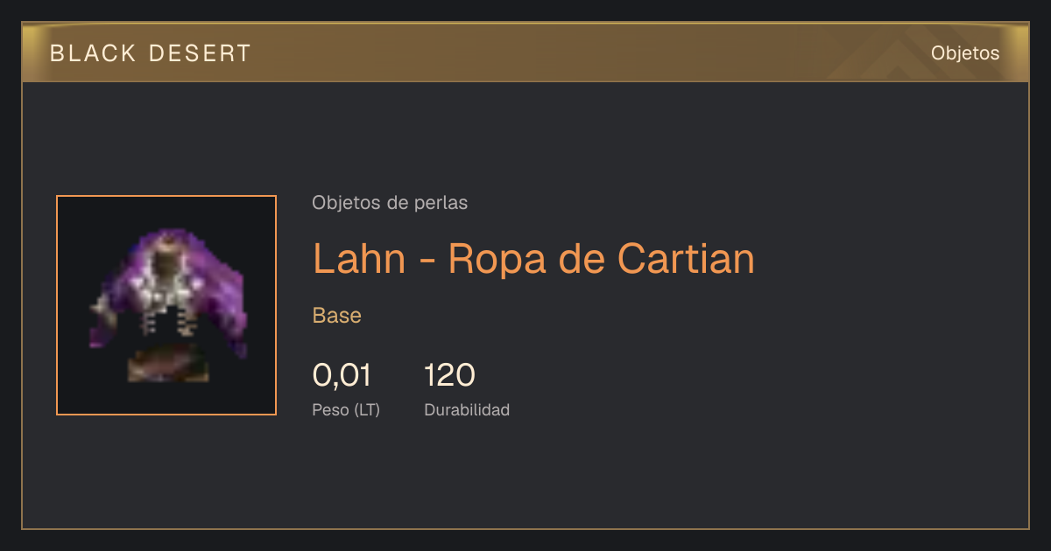The image size is (1051, 551).
Task: Click the word Cartian in the item title
Action: 686,259
